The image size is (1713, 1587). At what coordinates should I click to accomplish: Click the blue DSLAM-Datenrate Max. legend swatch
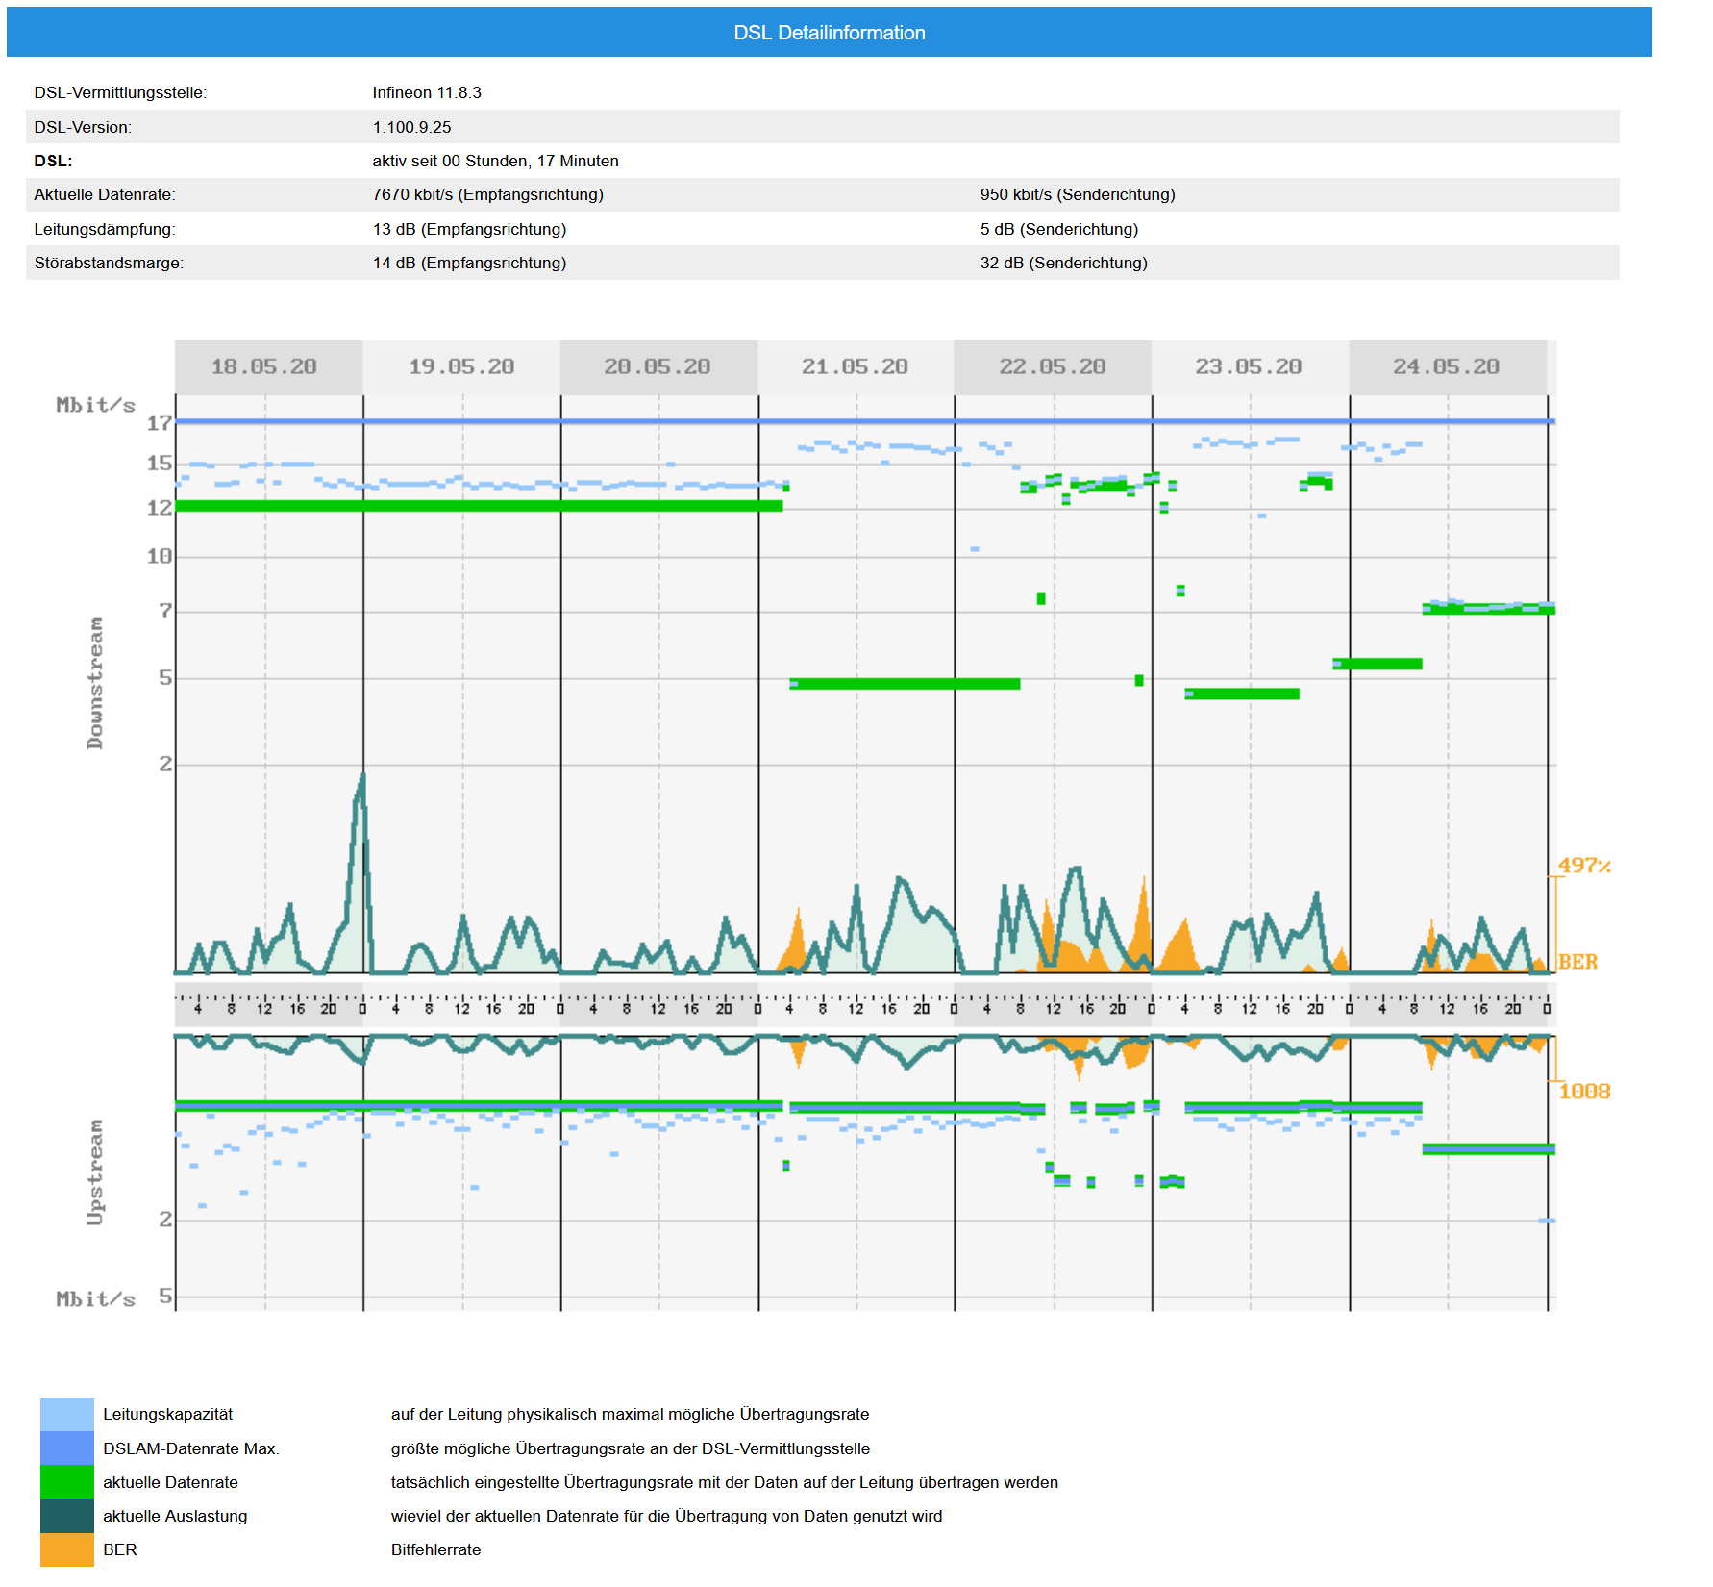[66, 1448]
